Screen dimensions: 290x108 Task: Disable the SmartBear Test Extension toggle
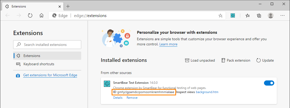pos(269,83)
